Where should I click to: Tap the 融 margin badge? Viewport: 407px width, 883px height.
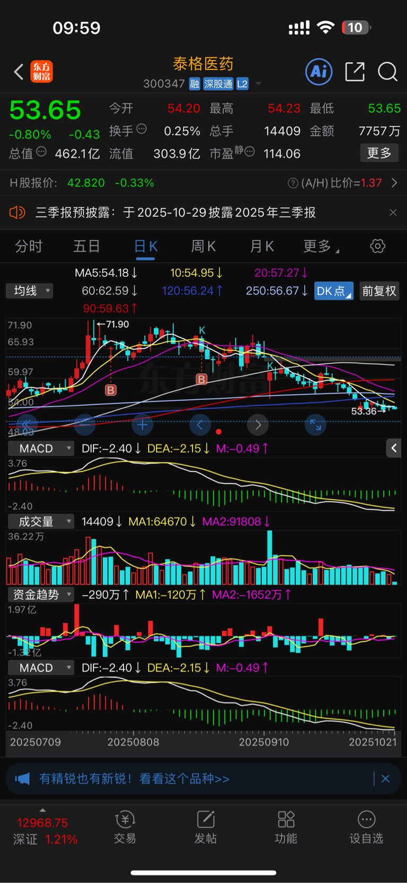(194, 84)
